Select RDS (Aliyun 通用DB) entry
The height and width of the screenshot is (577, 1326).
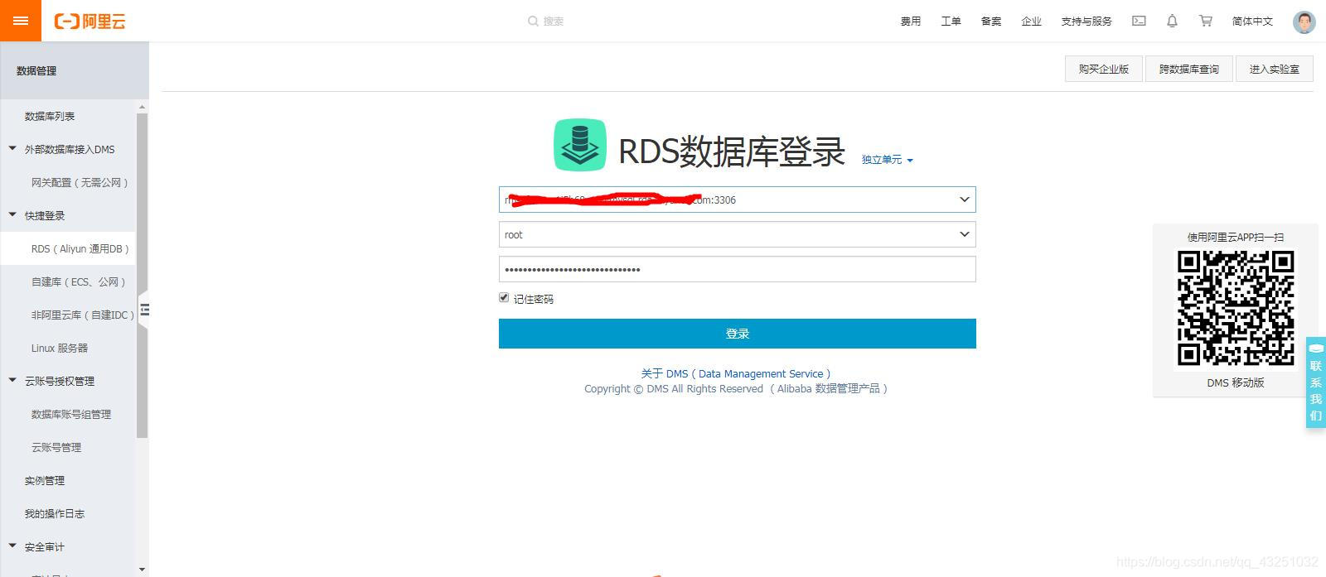click(80, 248)
